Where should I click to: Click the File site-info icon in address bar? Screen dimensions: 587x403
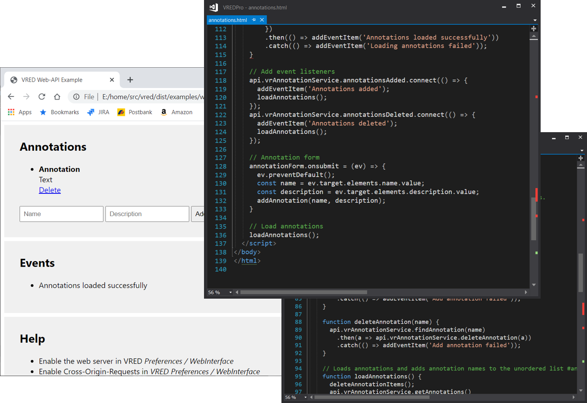(77, 97)
